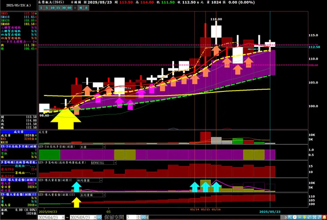Image resolution: width=327 pixels, height=220 pixels.
Task: Click the 118.00 high price label
Action: click(x=216, y=19)
